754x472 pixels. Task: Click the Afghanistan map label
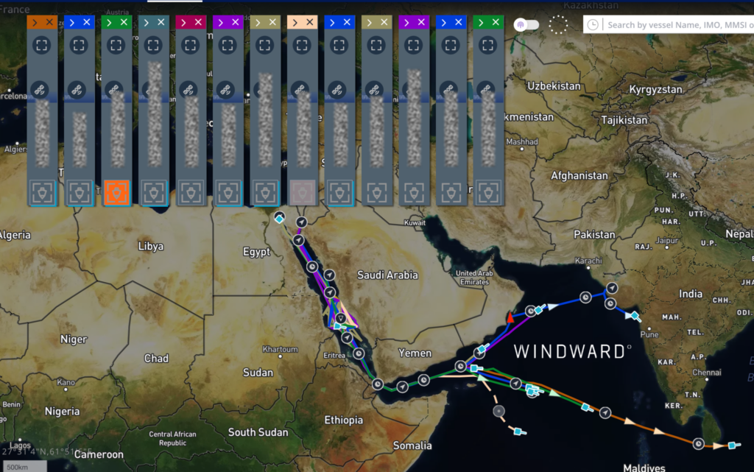point(579,175)
